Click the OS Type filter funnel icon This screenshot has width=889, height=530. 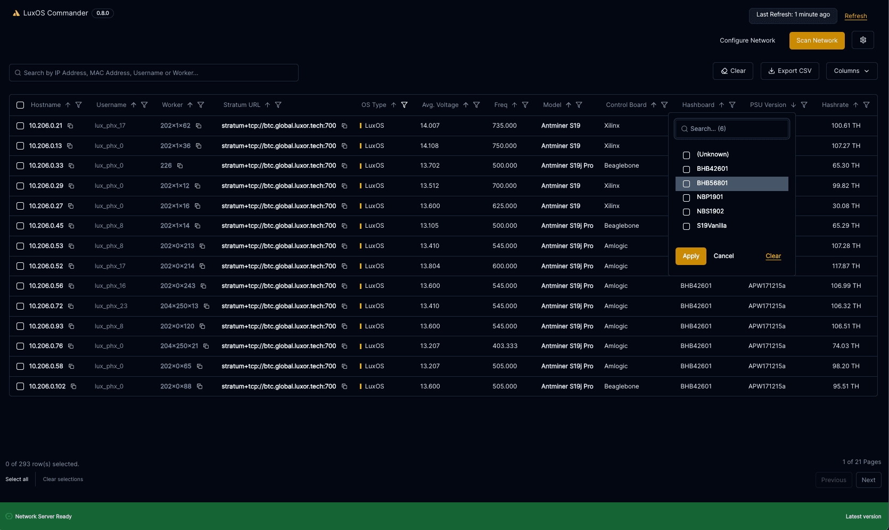(404, 105)
